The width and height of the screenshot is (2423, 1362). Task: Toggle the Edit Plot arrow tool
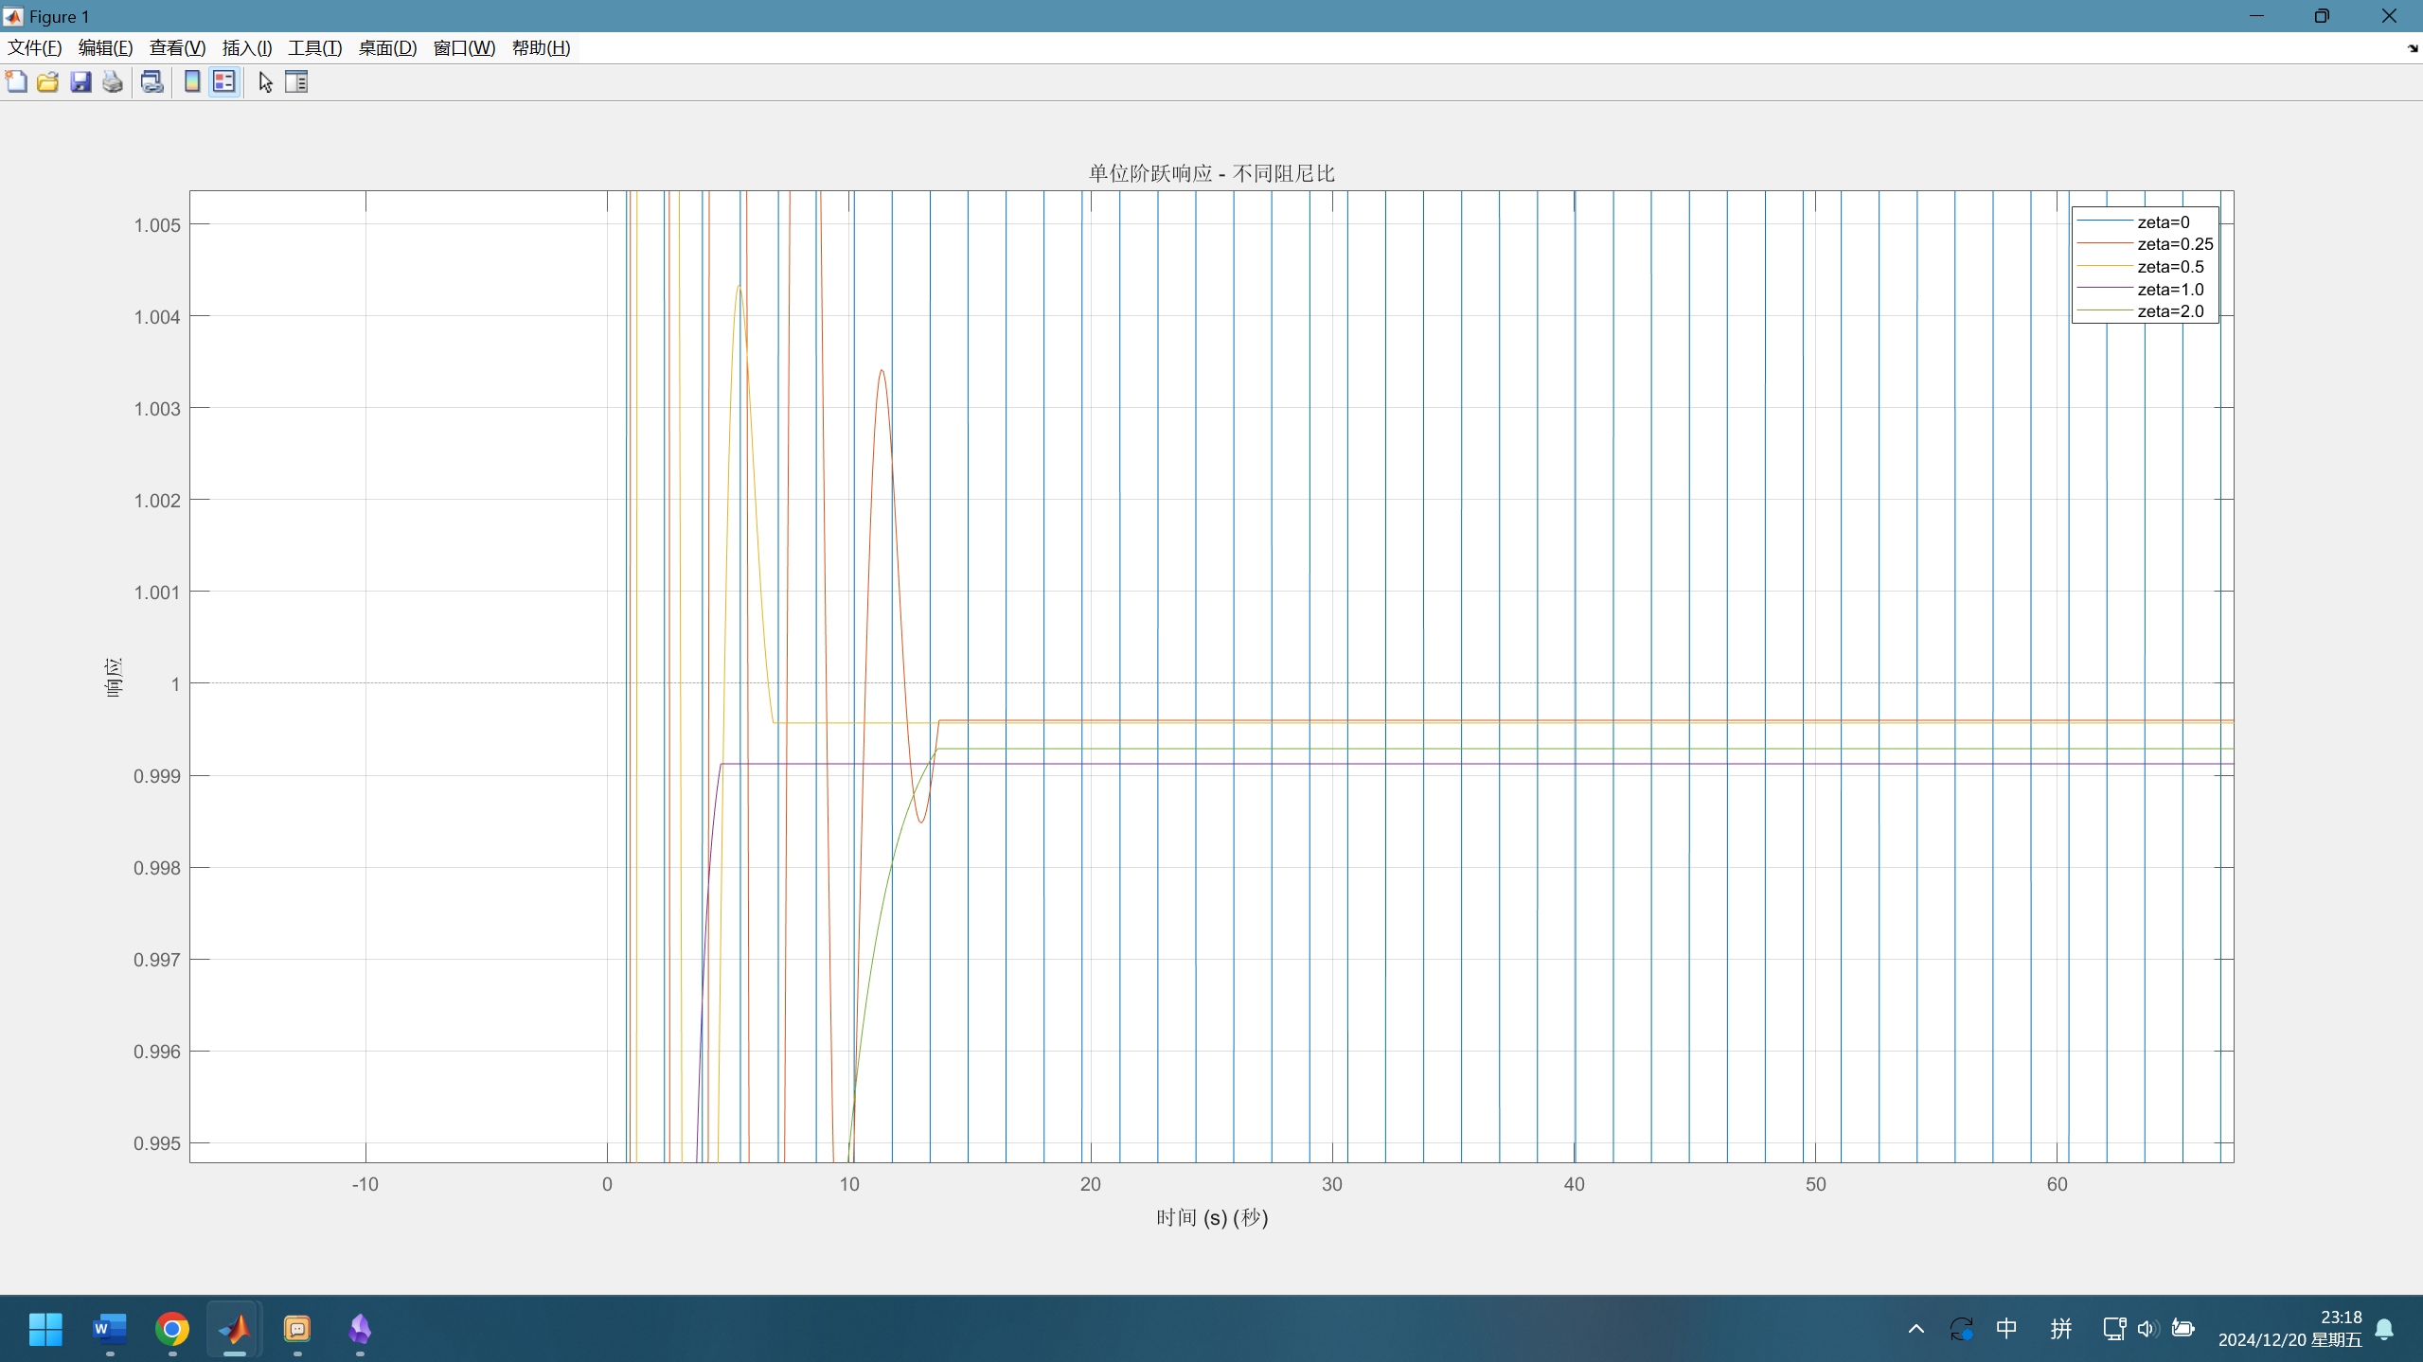pyautogui.click(x=265, y=82)
